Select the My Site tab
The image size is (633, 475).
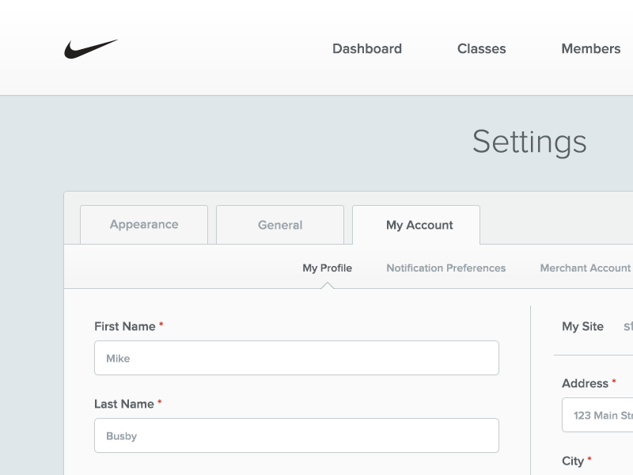coord(582,326)
